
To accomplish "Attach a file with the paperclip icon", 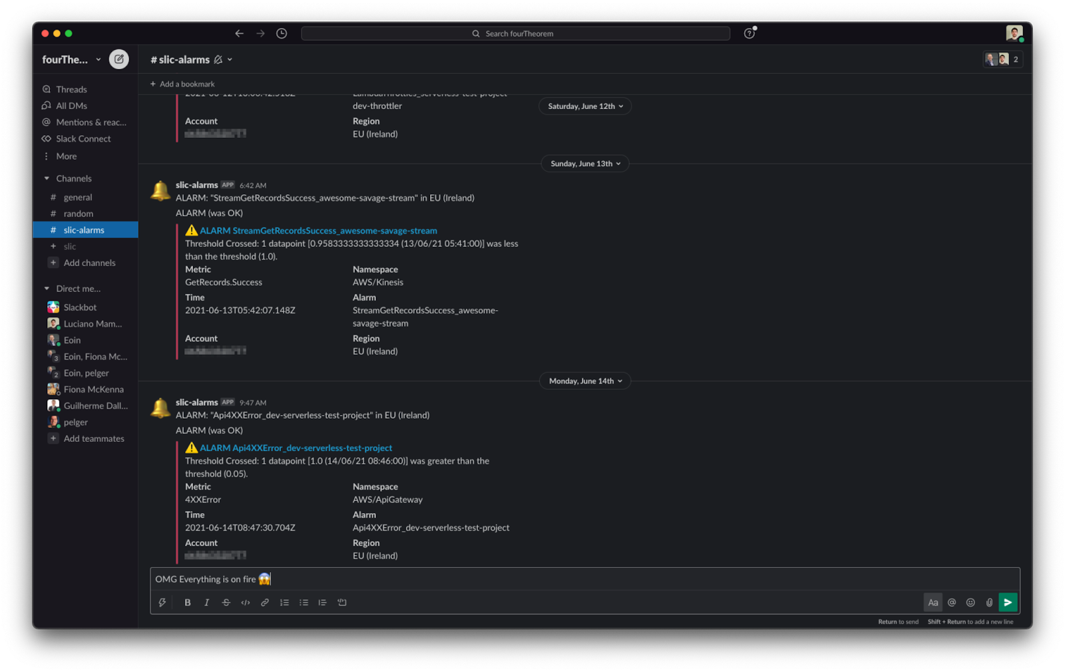I will click(989, 603).
